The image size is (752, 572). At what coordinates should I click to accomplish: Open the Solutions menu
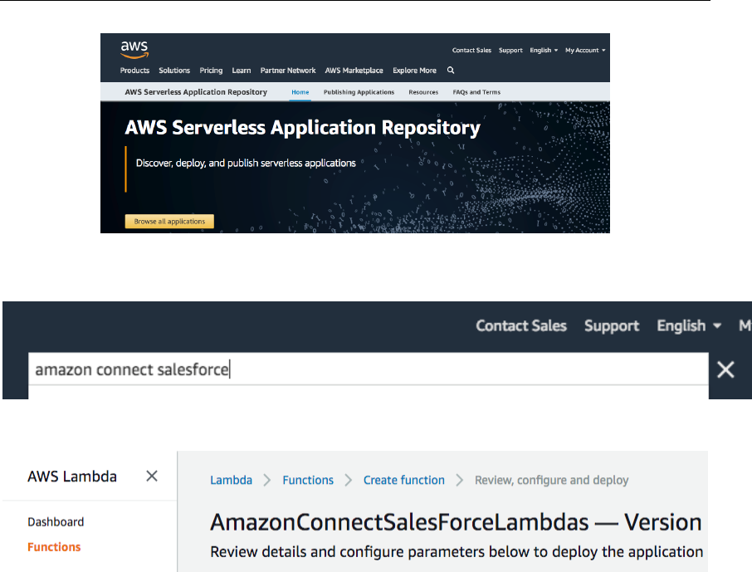(x=174, y=71)
